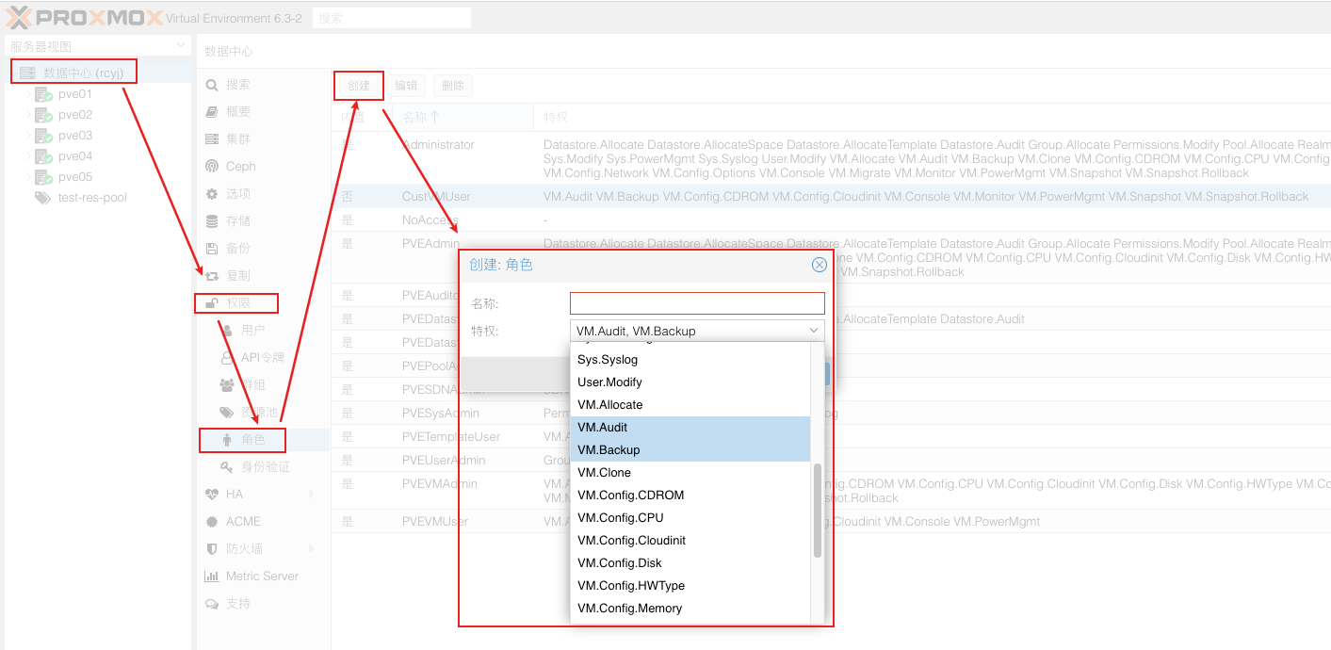The width and height of the screenshot is (1331, 650).
Task: Select Sys.Syslog privilege
Action: 691,360
